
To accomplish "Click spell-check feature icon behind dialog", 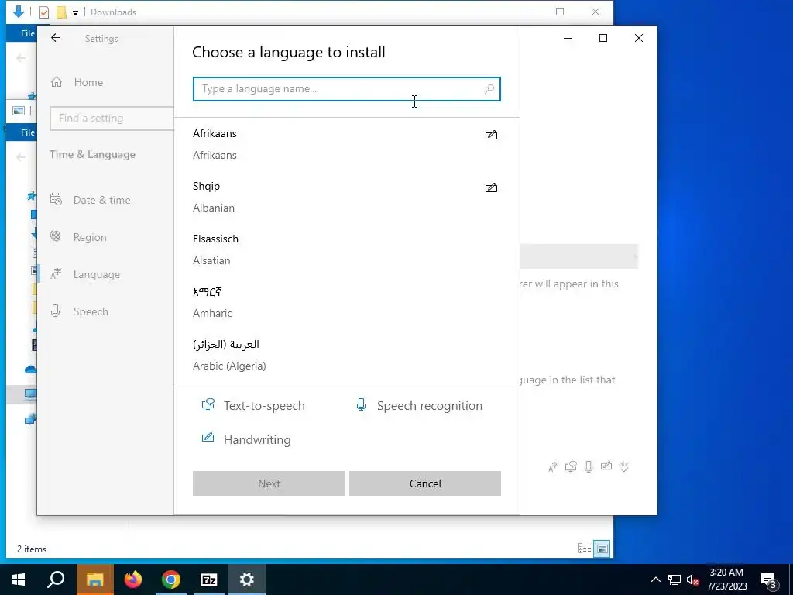I will pyautogui.click(x=624, y=466).
